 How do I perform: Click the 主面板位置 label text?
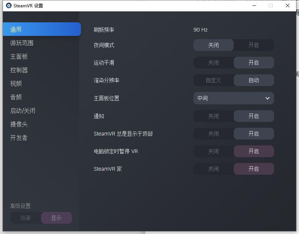pos(106,98)
